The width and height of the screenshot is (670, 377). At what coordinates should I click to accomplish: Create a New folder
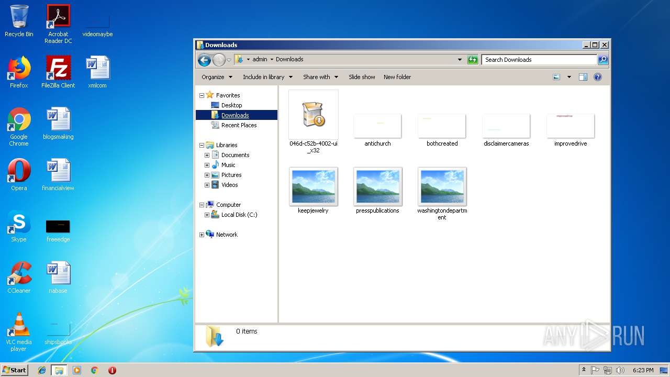(397, 77)
